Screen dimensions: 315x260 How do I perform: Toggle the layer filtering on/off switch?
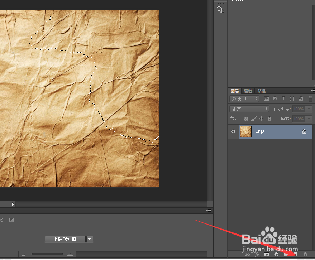coord(310,98)
